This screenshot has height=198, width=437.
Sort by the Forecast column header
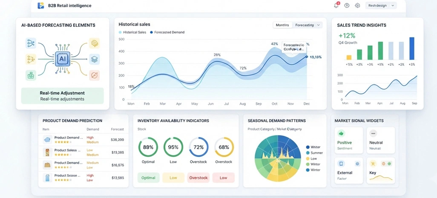117,129
